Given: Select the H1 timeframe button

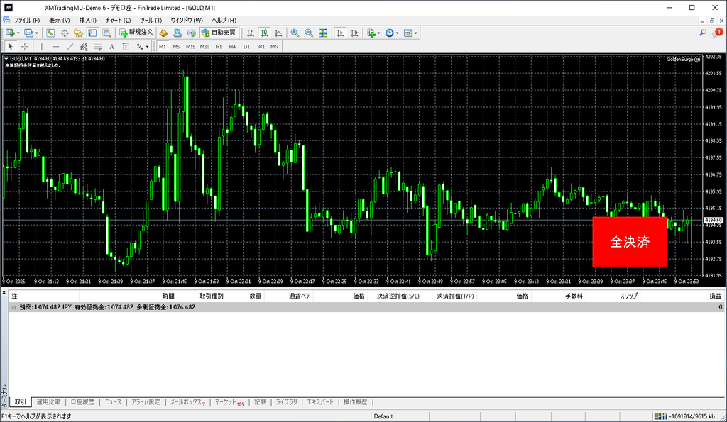Looking at the screenshot, I should [x=219, y=46].
